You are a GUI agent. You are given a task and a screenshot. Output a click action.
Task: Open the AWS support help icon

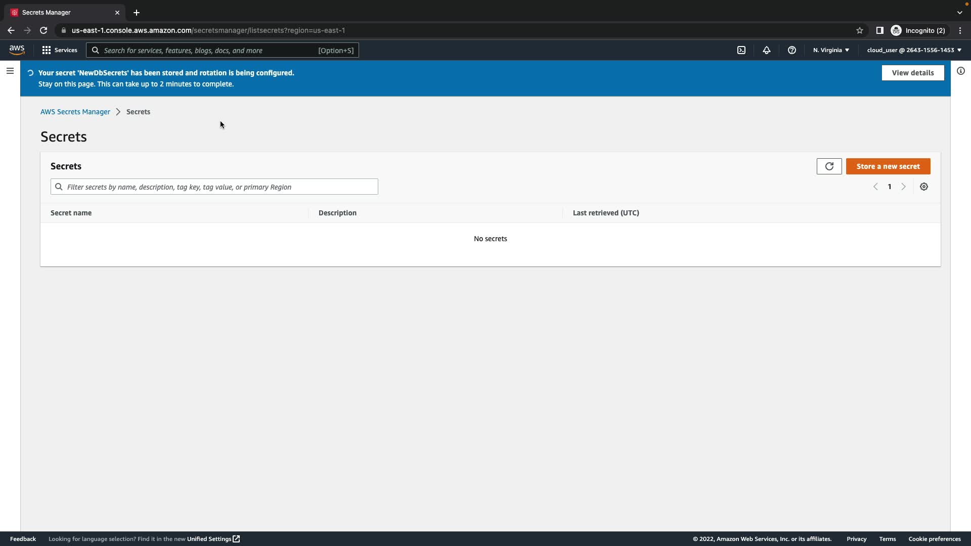coord(792,50)
